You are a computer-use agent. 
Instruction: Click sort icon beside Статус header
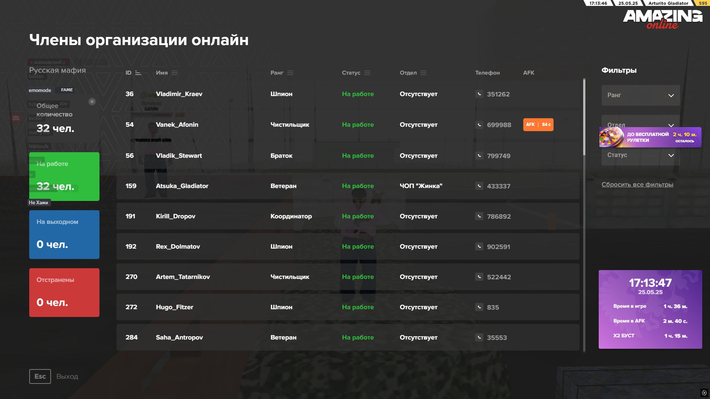pyautogui.click(x=367, y=73)
